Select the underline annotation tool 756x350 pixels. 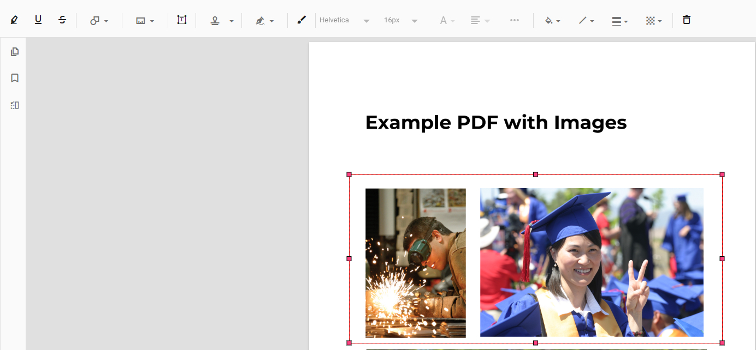[38, 20]
